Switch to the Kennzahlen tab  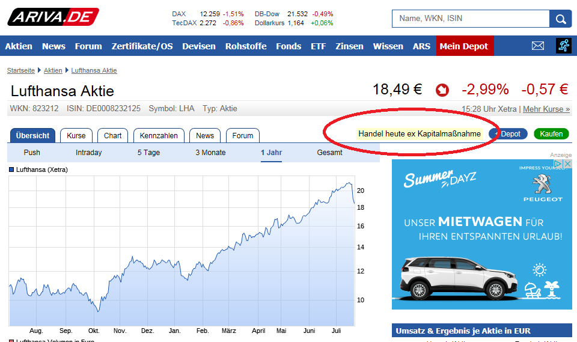coord(159,135)
